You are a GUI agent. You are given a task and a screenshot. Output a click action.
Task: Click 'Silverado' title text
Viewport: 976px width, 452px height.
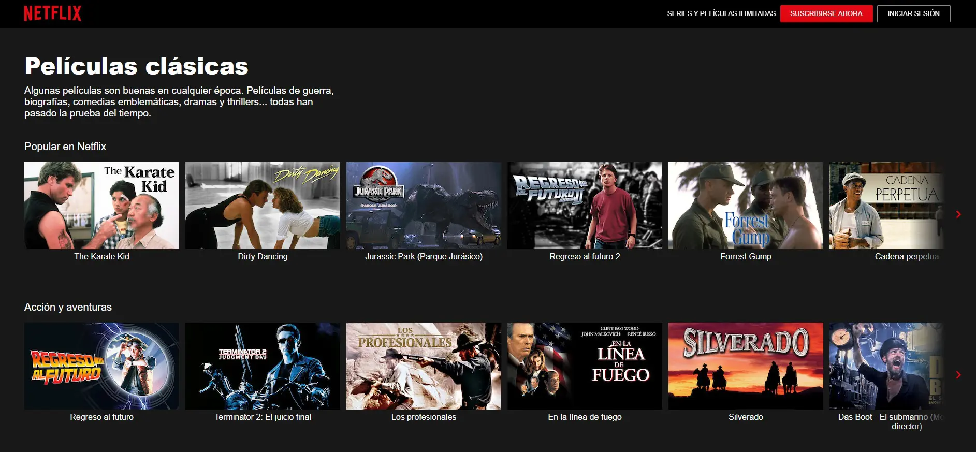[x=746, y=417]
